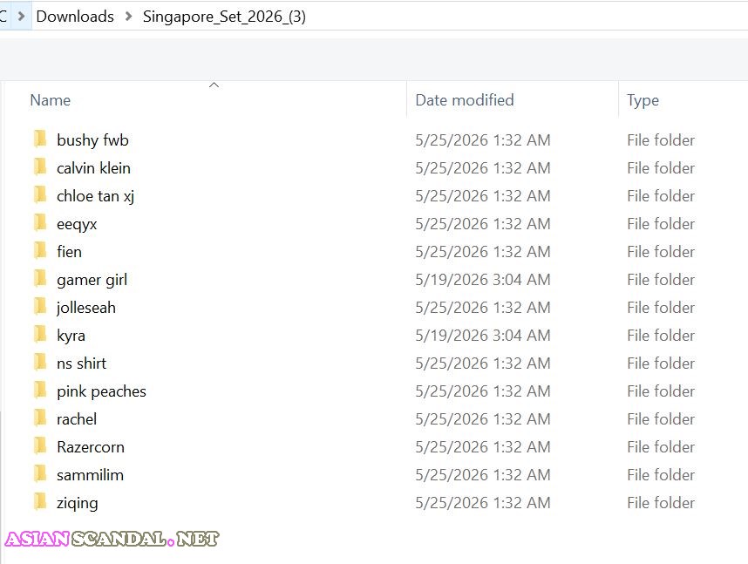Click the folder icon beside eeqyx
Viewport: 748px width, 564px height.
click(x=40, y=223)
